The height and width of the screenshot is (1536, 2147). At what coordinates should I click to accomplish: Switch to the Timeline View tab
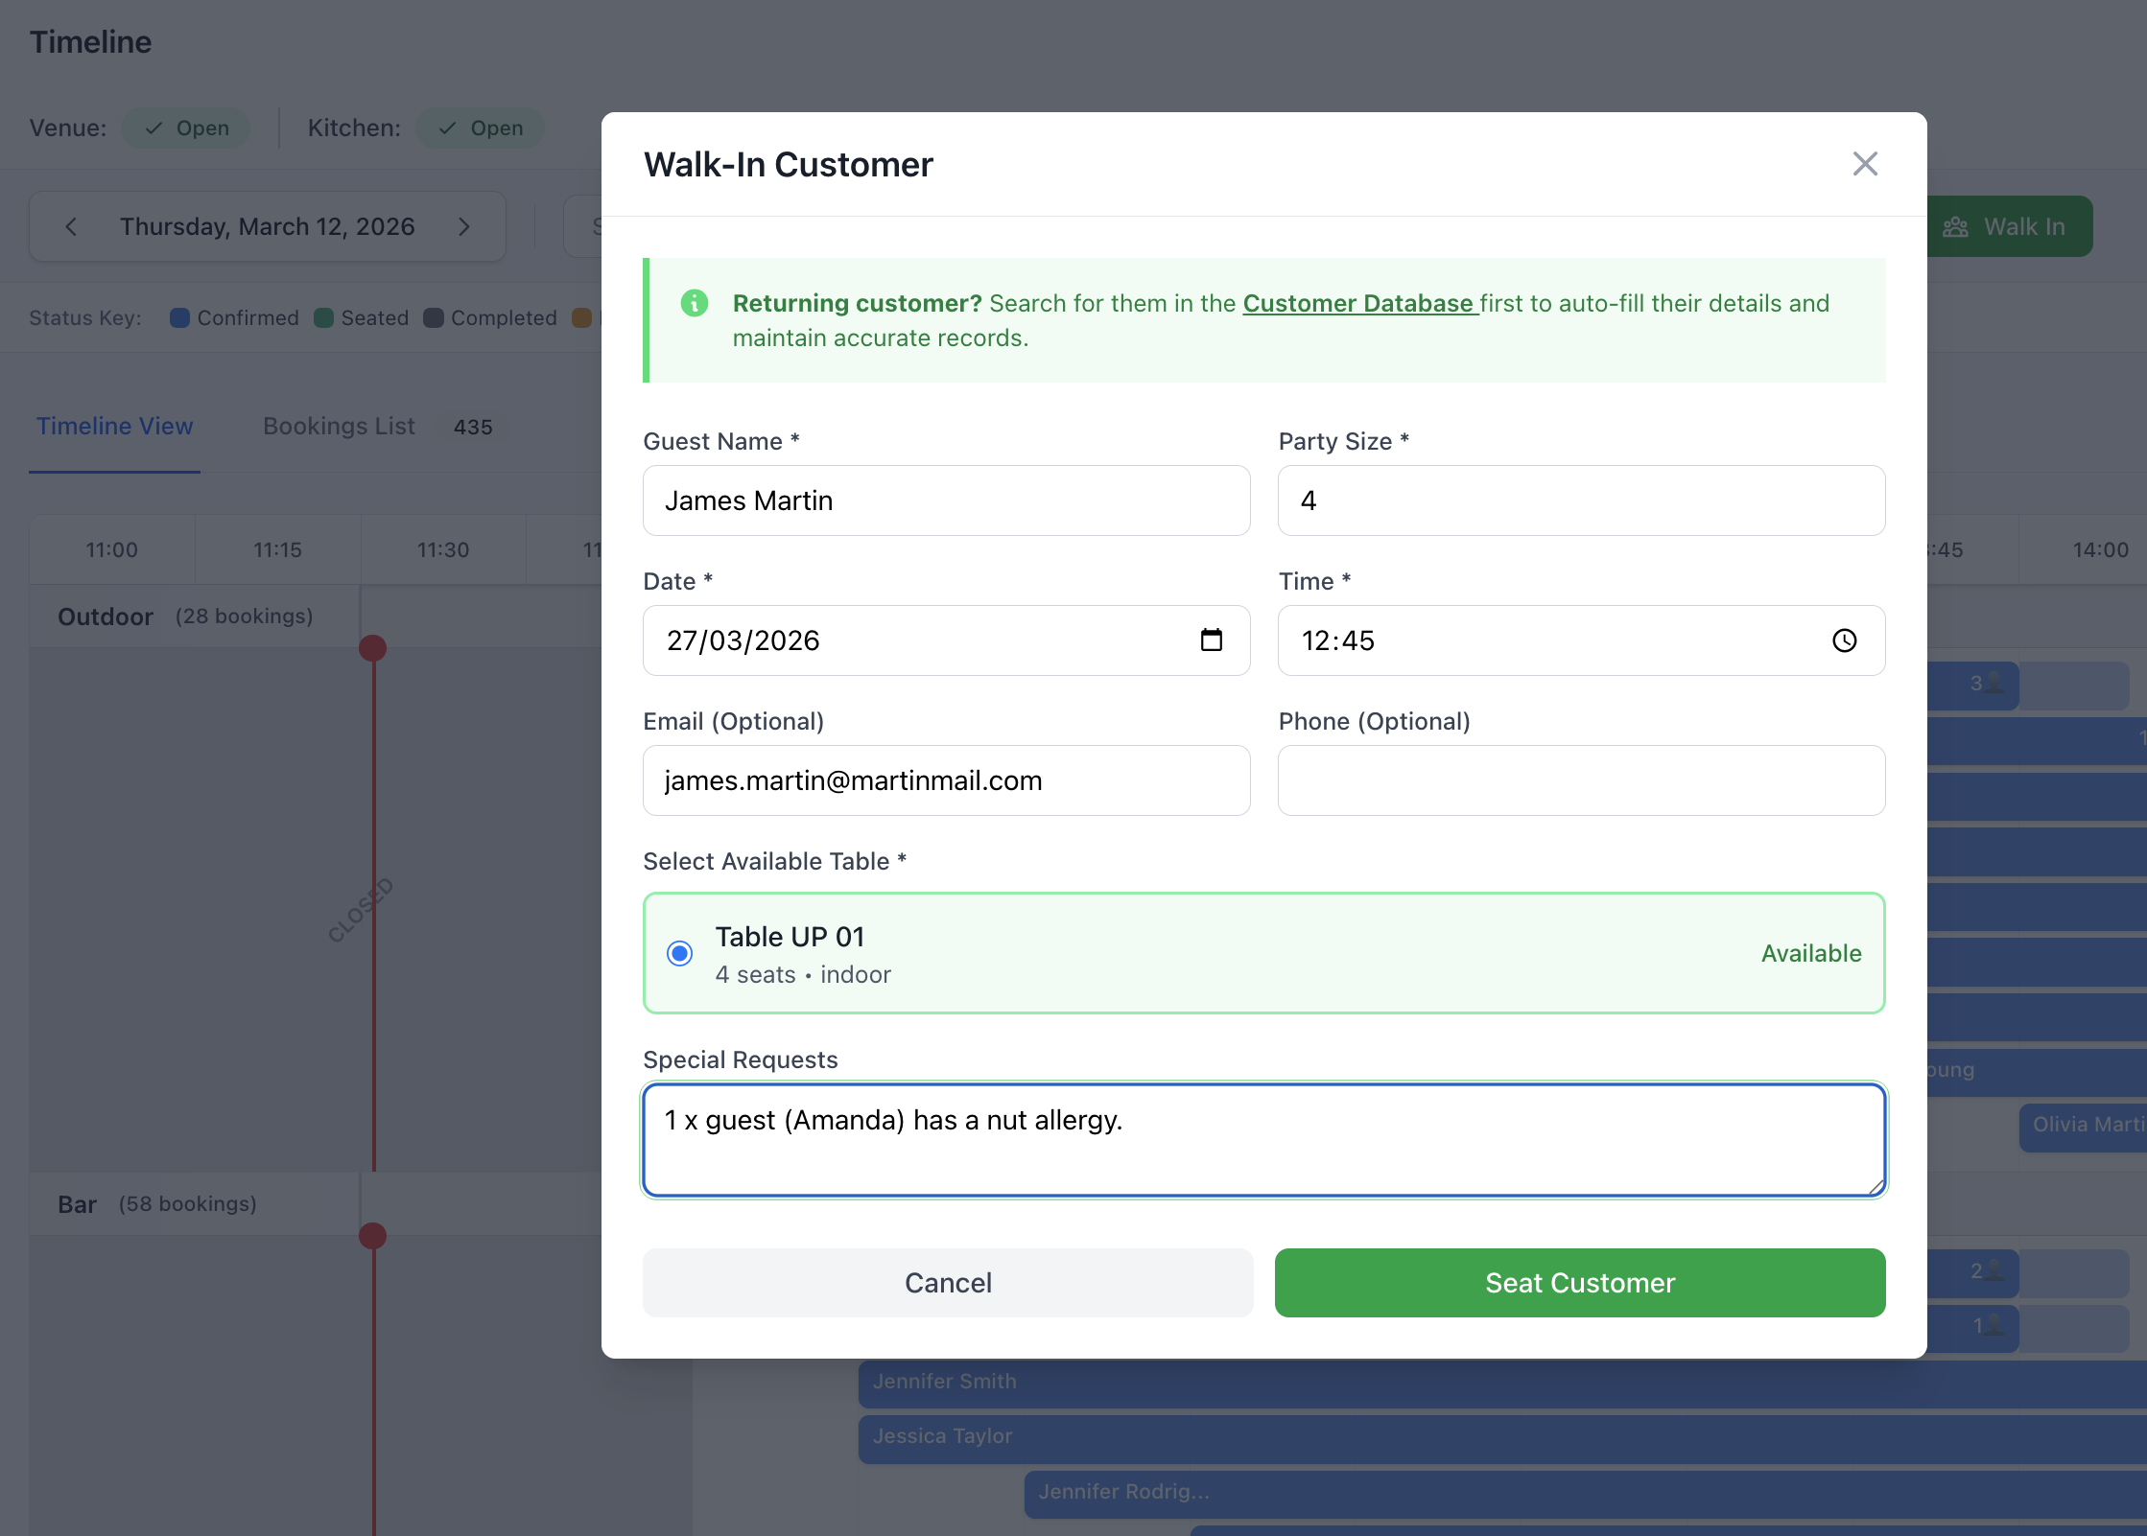click(x=114, y=427)
